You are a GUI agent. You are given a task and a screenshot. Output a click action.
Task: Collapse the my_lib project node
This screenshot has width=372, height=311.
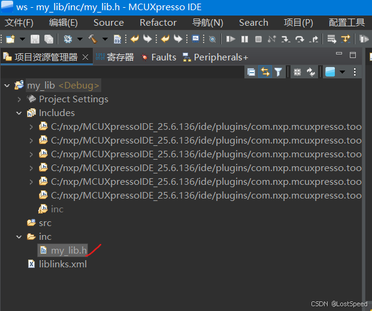pyautogui.click(x=7, y=86)
